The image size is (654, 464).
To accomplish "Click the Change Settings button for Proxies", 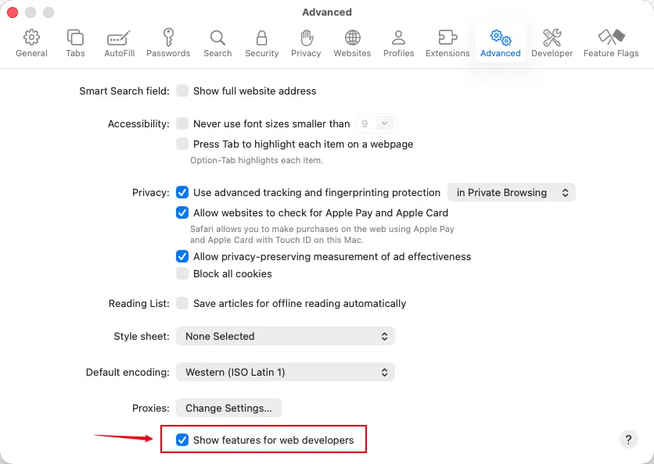I will click(x=228, y=408).
